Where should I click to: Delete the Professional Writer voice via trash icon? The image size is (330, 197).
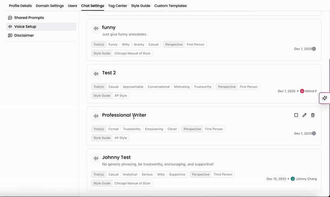click(313, 115)
